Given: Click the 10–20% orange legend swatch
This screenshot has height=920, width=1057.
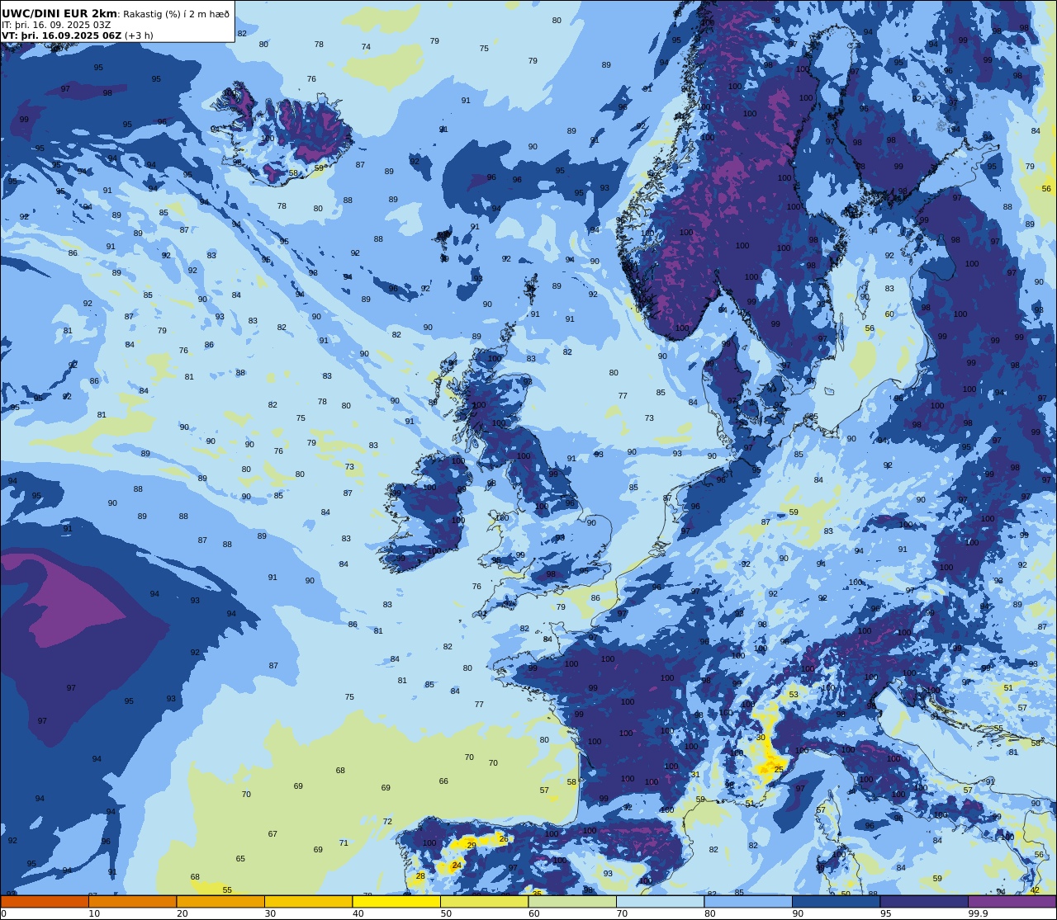Looking at the screenshot, I should pyautogui.click(x=132, y=902).
